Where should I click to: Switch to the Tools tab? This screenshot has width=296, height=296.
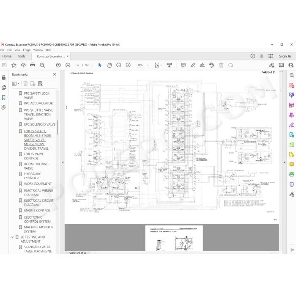[x=22, y=56]
